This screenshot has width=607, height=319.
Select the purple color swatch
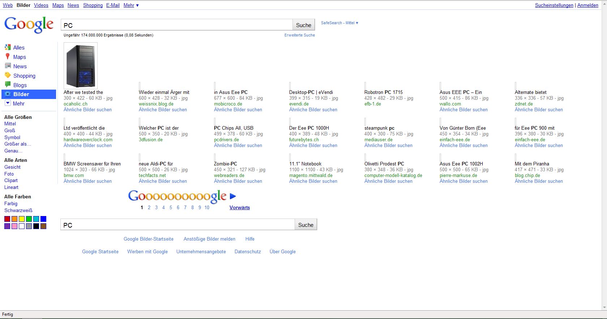coord(7,226)
